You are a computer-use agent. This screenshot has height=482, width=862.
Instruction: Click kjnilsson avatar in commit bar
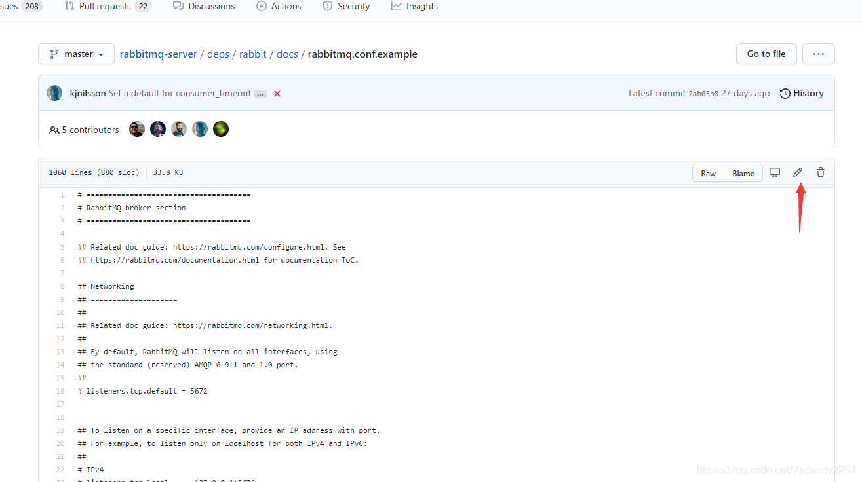pos(54,93)
